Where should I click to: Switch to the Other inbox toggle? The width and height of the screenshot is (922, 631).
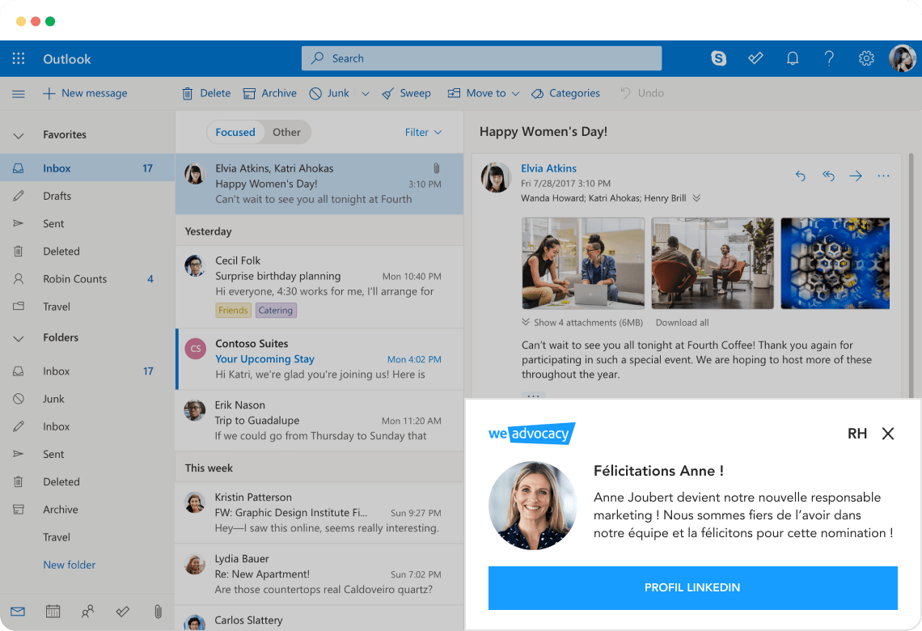(x=286, y=132)
